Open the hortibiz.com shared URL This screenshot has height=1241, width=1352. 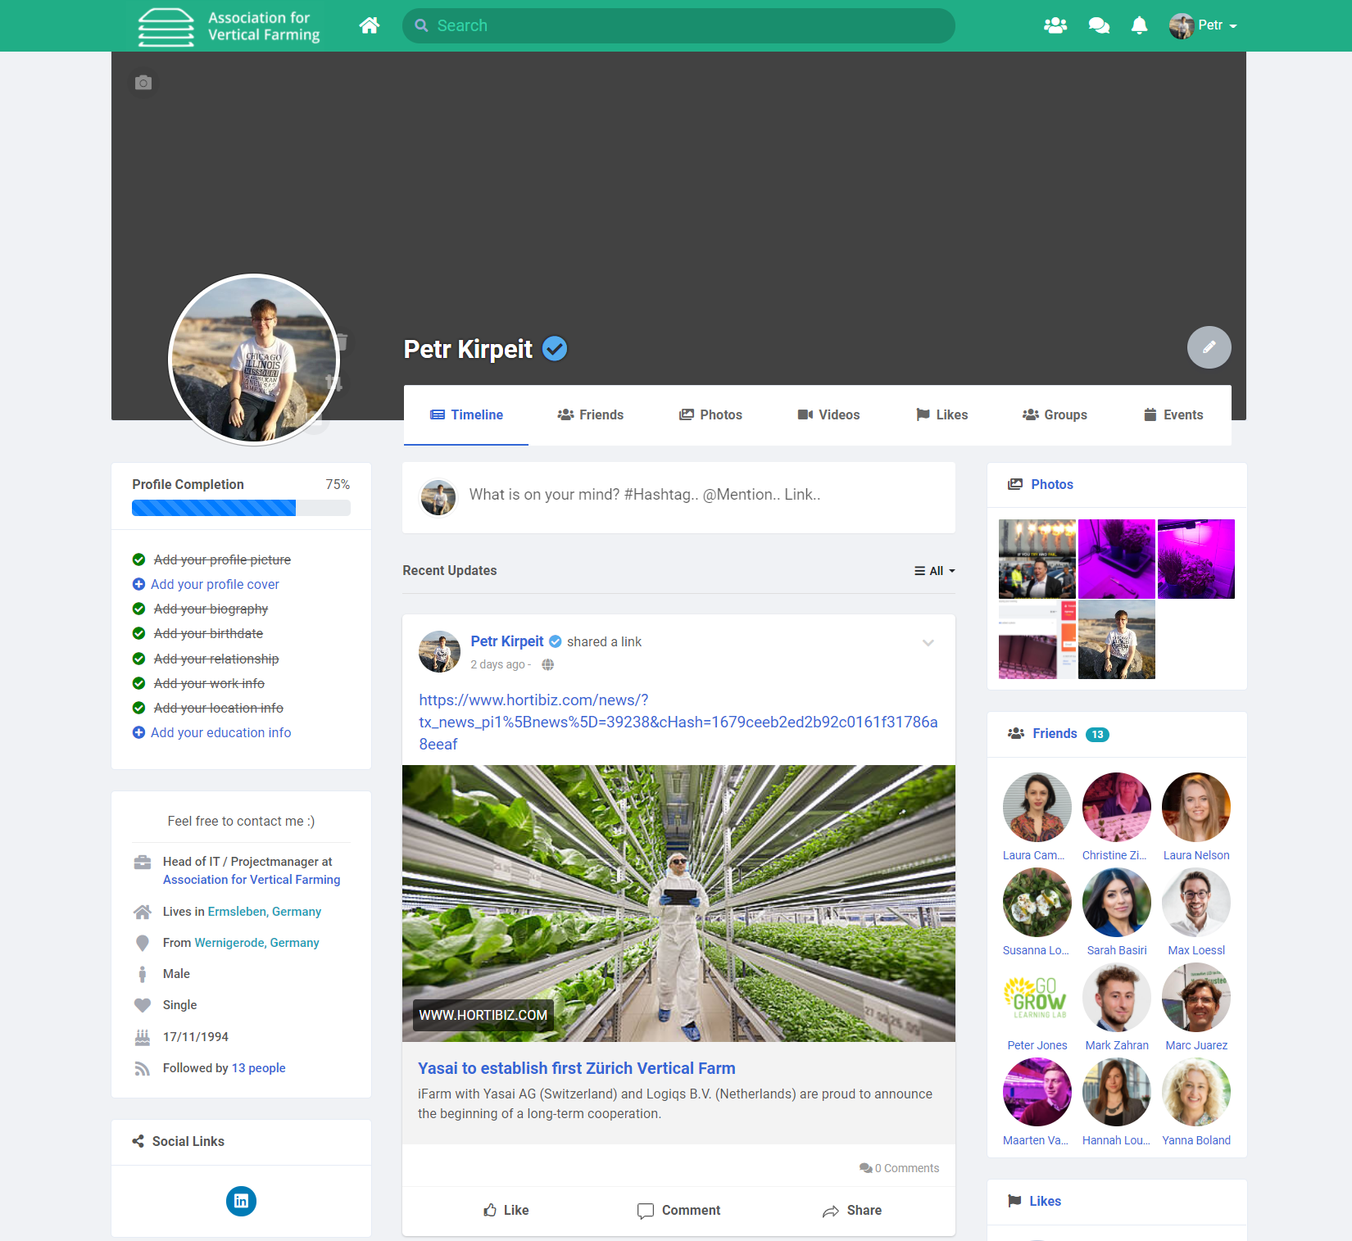coord(678,722)
